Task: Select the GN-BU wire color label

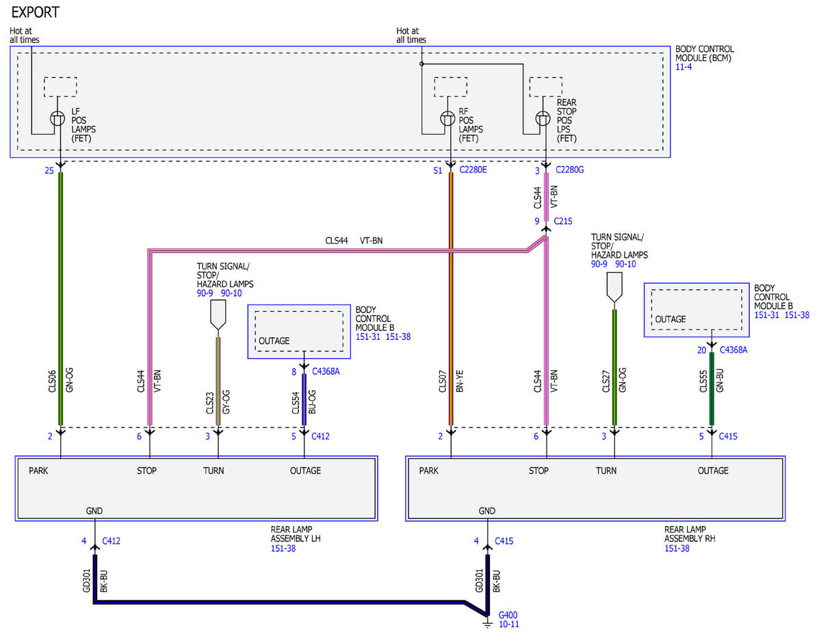Action: coord(720,380)
